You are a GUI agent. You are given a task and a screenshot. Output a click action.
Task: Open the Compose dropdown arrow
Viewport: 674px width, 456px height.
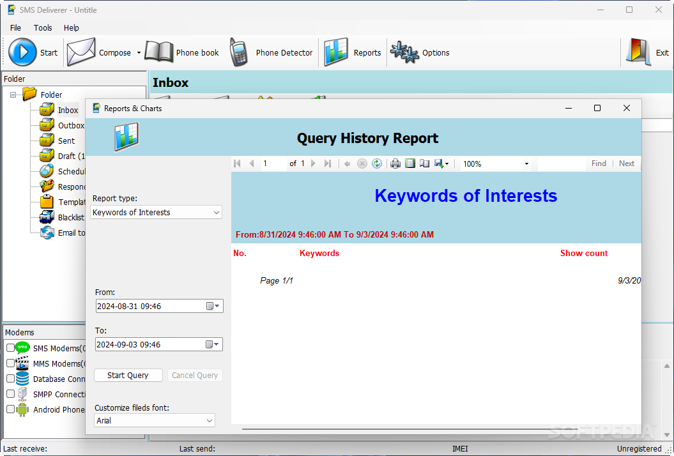pos(139,52)
